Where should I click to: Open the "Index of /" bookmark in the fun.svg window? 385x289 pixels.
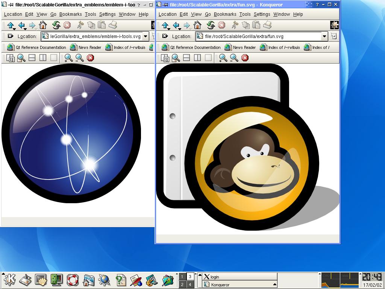point(317,47)
